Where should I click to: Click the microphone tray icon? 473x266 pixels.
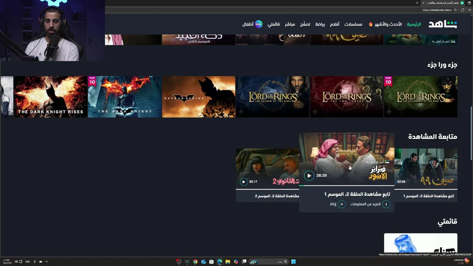tap(35, 262)
